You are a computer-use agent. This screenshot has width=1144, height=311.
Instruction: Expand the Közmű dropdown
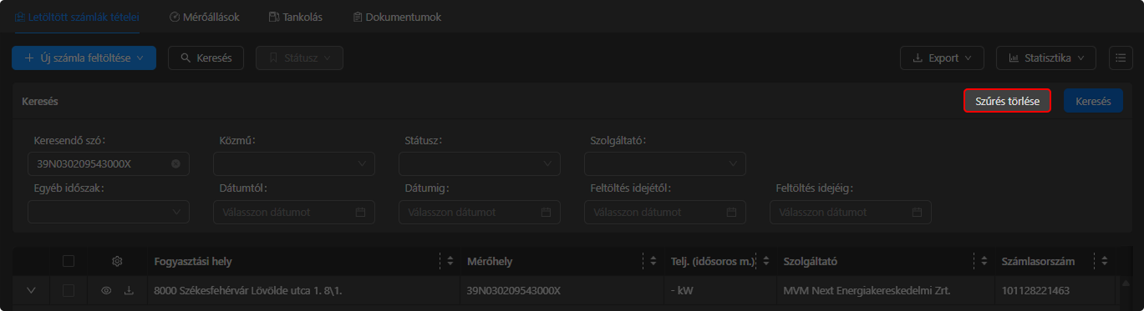pos(294,164)
